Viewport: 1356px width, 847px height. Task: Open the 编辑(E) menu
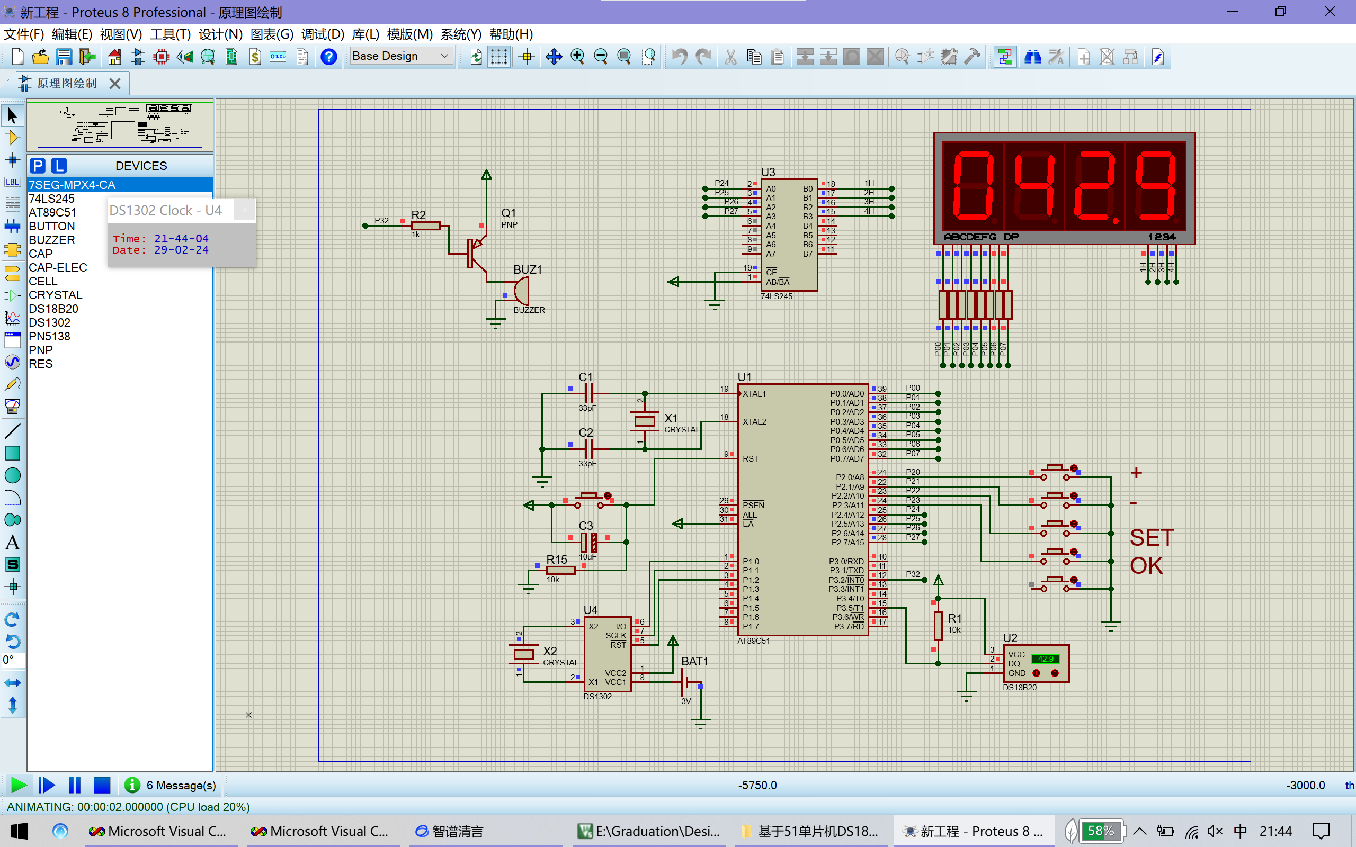pyautogui.click(x=72, y=34)
